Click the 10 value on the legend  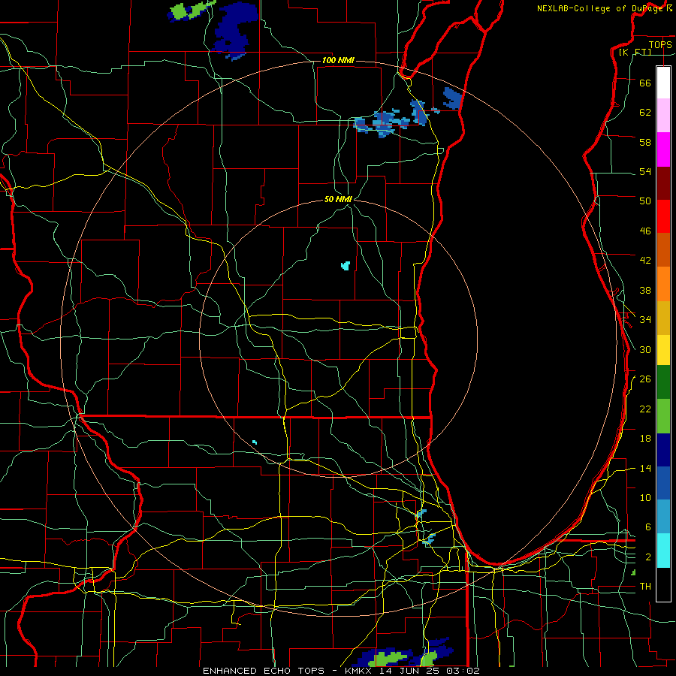645,497
